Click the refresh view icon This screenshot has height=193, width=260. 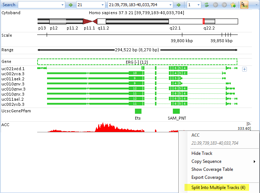pyautogui.click(x=207, y=5)
